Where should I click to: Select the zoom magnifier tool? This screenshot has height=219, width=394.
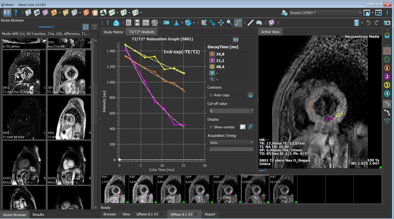tap(229, 23)
